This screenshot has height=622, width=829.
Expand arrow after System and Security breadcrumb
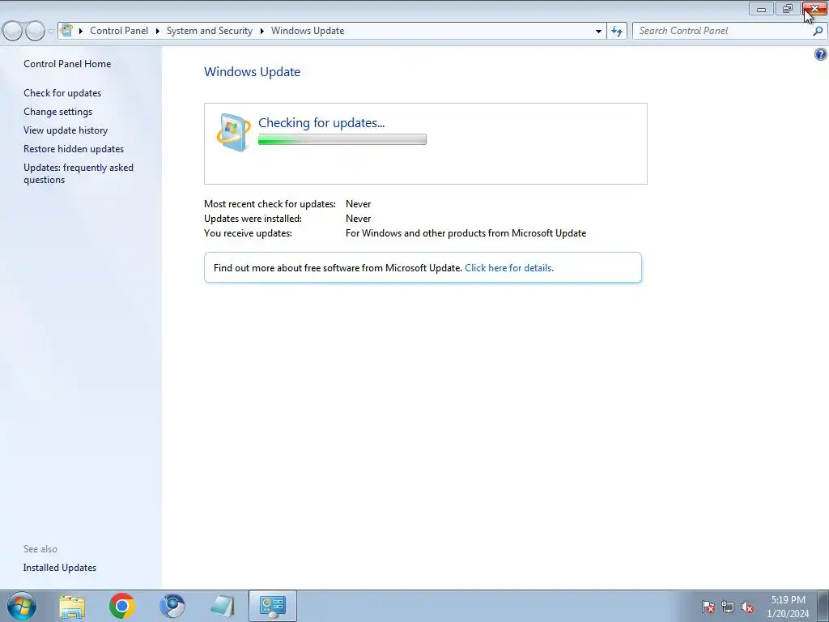pos(261,31)
